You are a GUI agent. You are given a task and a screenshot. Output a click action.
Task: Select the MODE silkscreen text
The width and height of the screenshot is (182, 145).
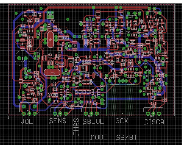click(x=99, y=137)
